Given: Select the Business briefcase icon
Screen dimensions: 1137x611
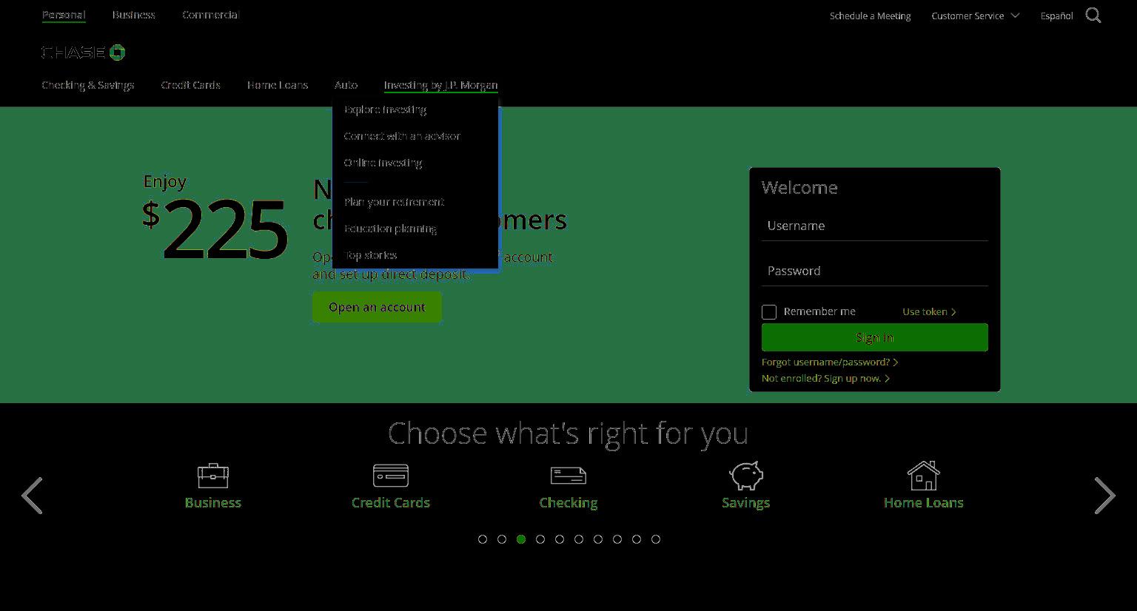Looking at the screenshot, I should point(213,476).
